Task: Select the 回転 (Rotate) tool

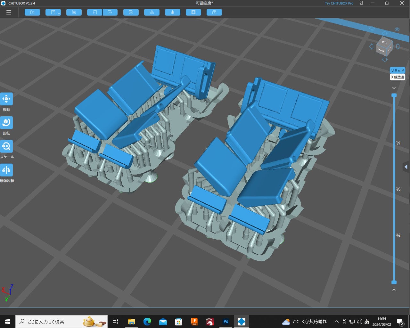Action: 6,123
